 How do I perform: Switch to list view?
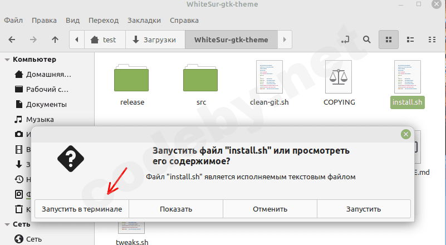[x=410, y=40]
